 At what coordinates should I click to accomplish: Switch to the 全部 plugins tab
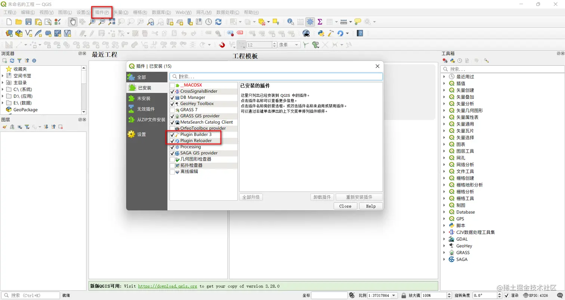tap(147, 77)
